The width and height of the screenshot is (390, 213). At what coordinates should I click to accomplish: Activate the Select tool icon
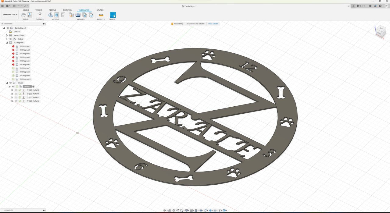pyautogui.click(x=113, y=15)
